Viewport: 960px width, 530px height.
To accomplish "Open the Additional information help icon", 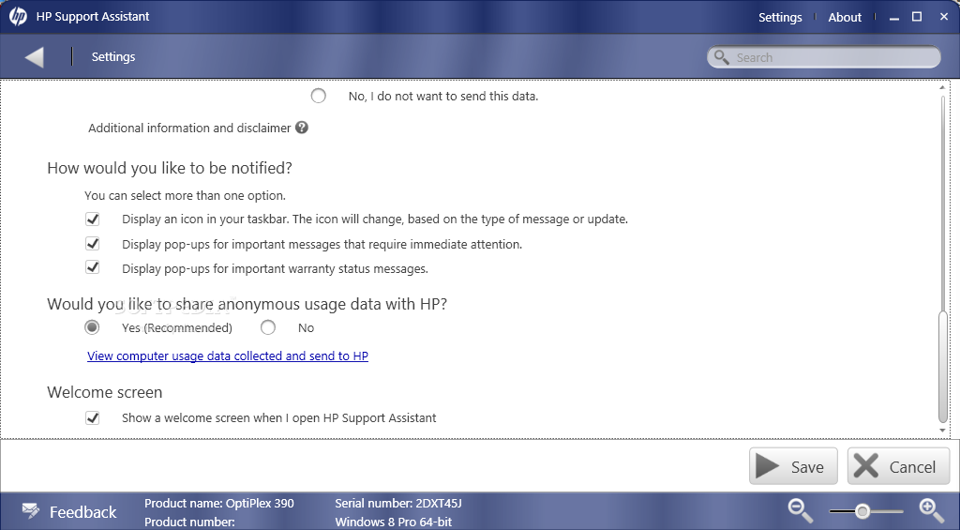I will click(x=301, y=128).
